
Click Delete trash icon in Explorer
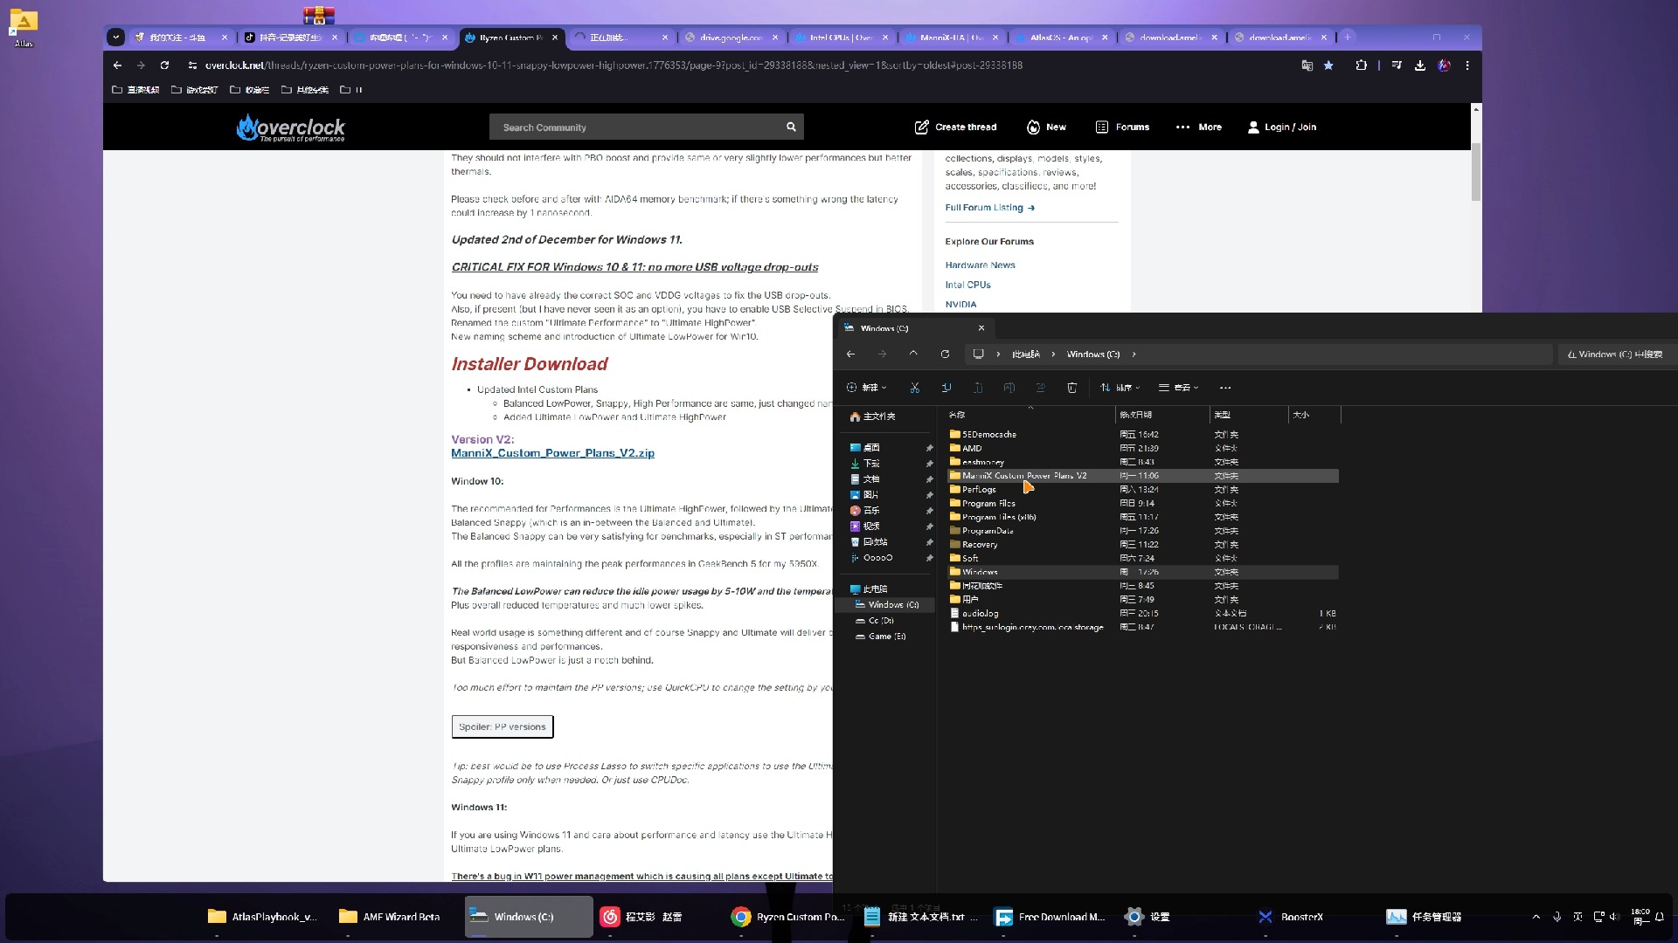(1071, 388)
